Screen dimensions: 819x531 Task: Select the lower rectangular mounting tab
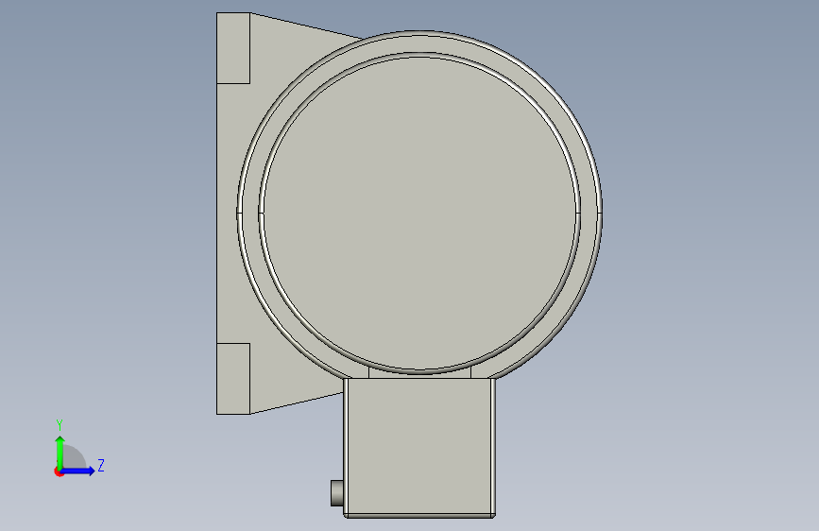tap(233, 379)
